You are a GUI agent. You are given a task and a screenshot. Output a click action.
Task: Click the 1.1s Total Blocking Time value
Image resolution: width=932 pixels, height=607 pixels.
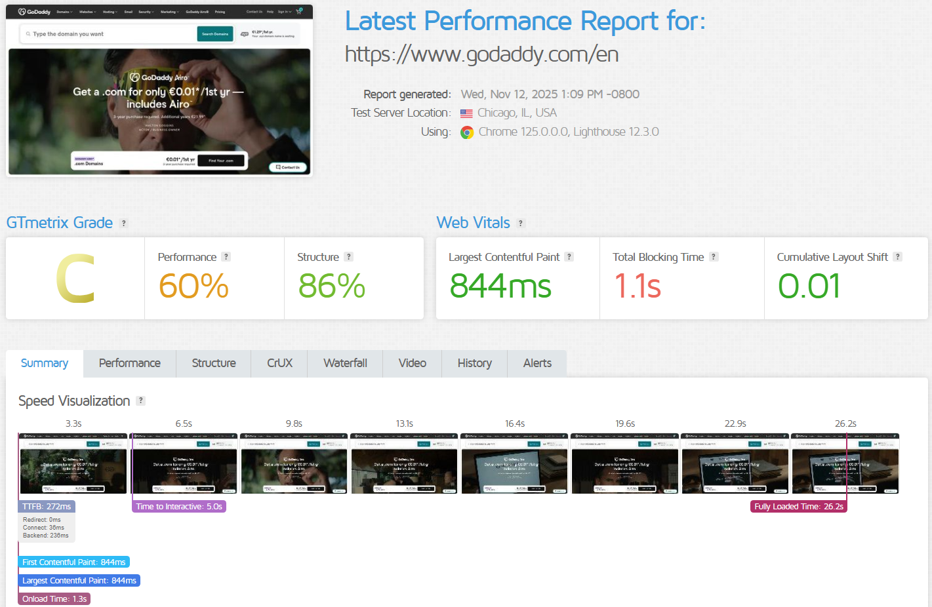click(x=638, y=286)
